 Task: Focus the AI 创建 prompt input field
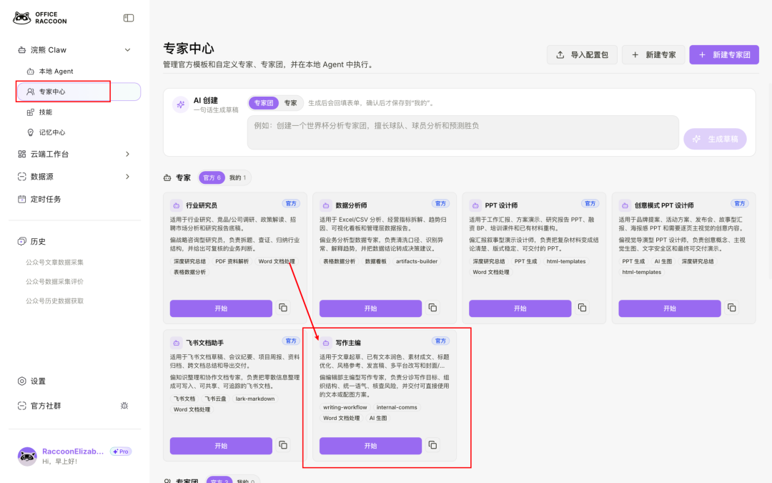coord(462,132)
